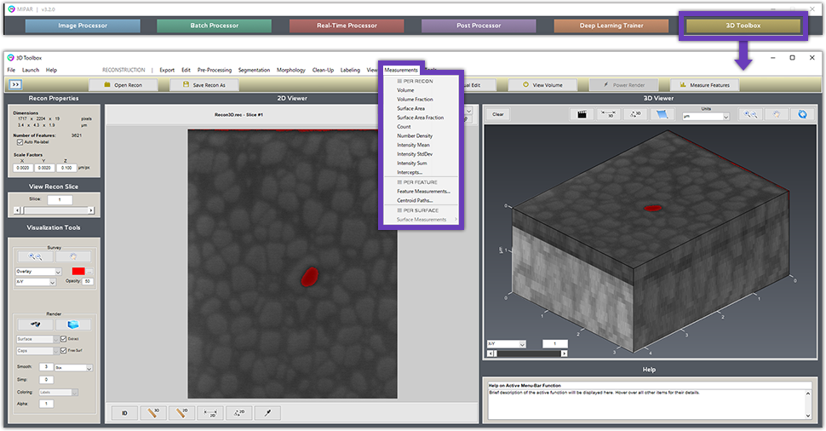Screen dimensions: 826x431
Task: Choose Number Density from menu
Action: click(415, 136)
